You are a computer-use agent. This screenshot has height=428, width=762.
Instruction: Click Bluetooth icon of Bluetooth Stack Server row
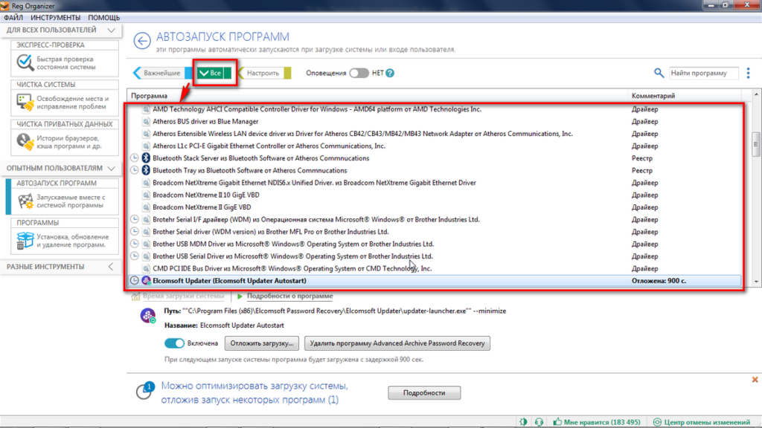pyautogui.click(x=146, y=158)
